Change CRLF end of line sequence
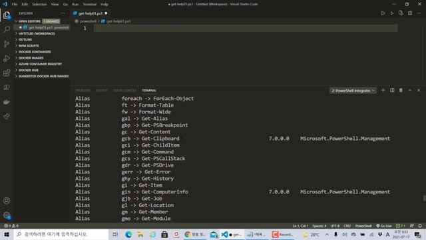Screen dimensions: 426x240 [347, 226]
